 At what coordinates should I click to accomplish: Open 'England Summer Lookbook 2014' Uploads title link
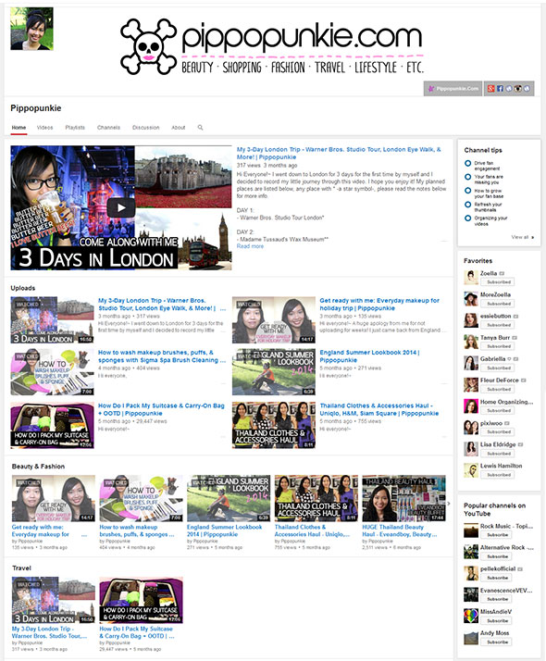tap(369, 356)
